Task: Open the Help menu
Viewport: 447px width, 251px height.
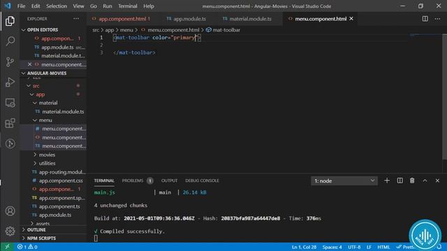Action: pyautogui.click(x=149, y=6)
